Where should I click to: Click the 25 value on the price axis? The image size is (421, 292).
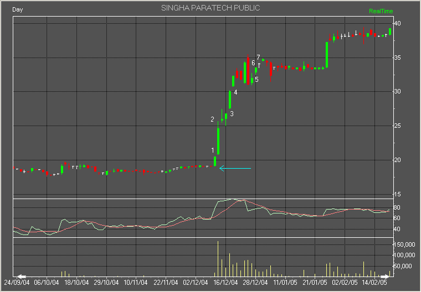397,126
